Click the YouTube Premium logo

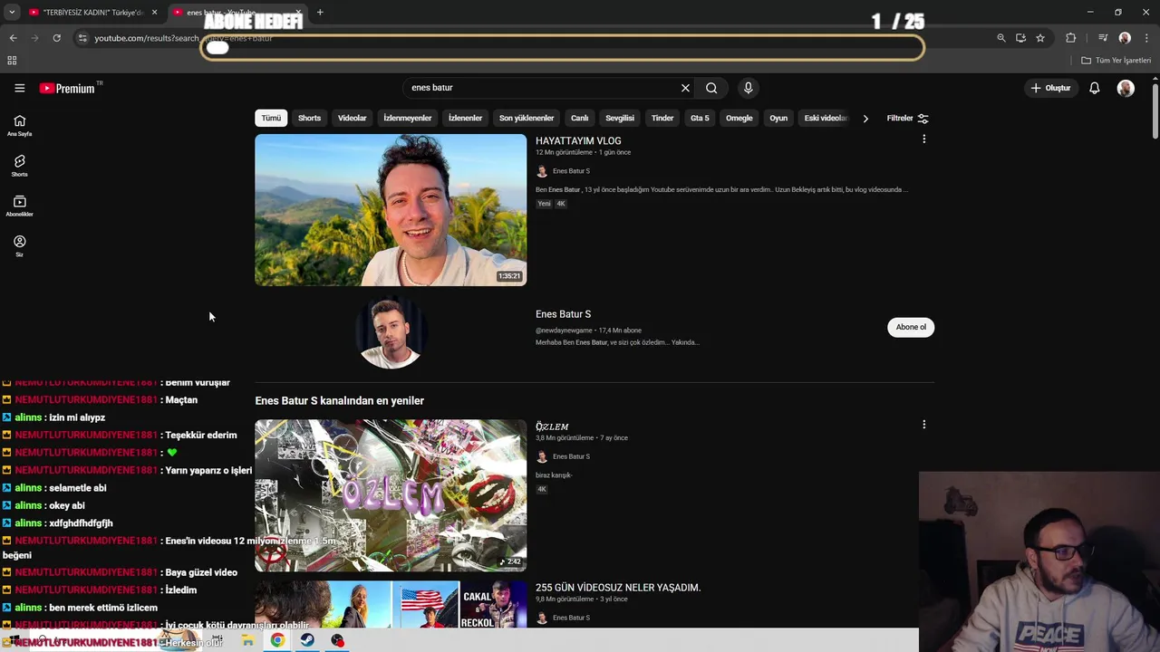(67, 88)
